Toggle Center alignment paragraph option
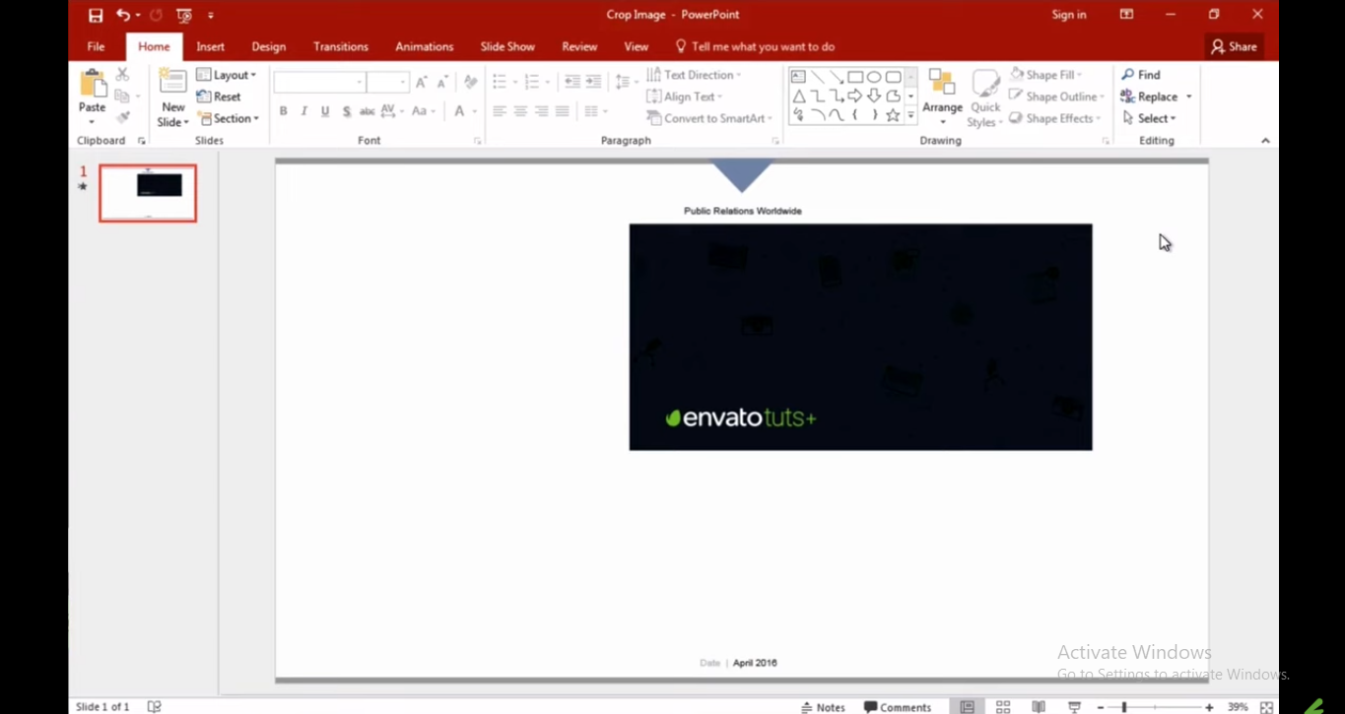The height and width of the screenshot is (714, 1345). pos(520,111)
